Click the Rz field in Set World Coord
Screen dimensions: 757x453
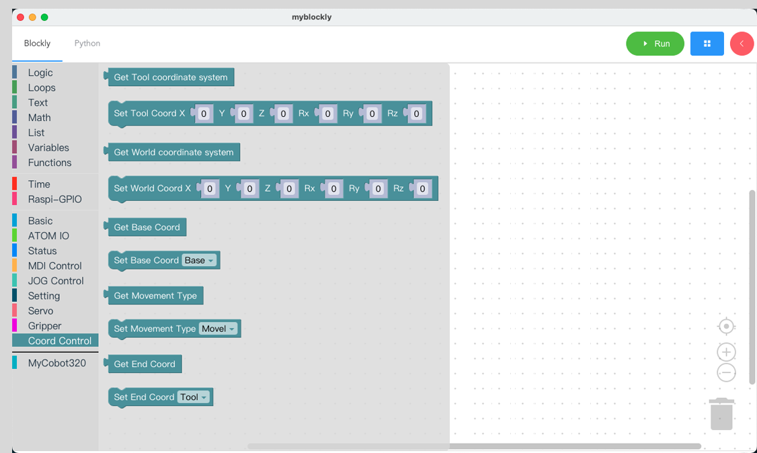pos(422,189)
